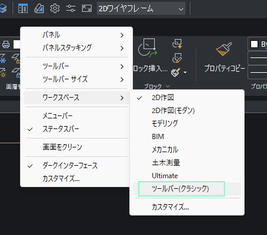267x235 pixels.
Task: Click the render materials icon in top toolbar
Action: (x=39, y=8)
